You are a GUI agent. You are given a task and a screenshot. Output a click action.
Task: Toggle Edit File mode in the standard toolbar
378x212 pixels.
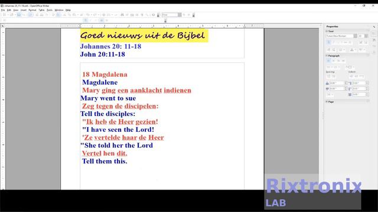[31, 15]
